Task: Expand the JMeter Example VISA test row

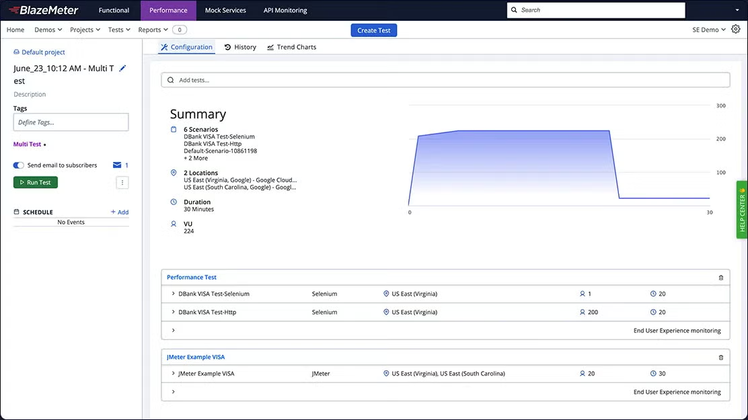Action: [x=173, y=373]
